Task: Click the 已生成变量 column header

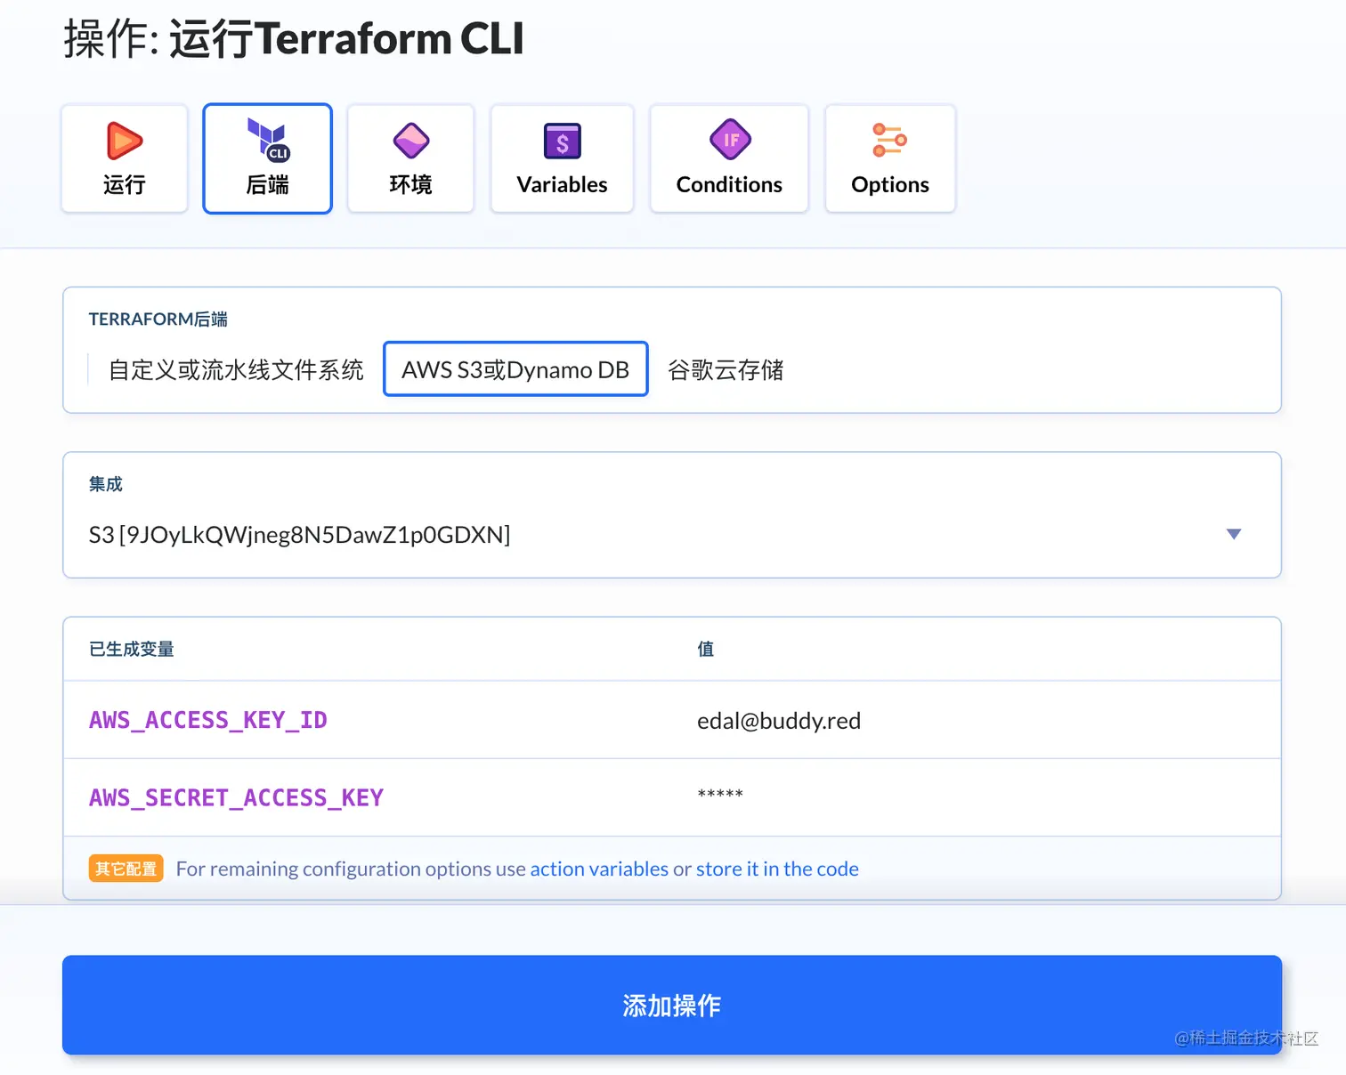Action: 132,649
